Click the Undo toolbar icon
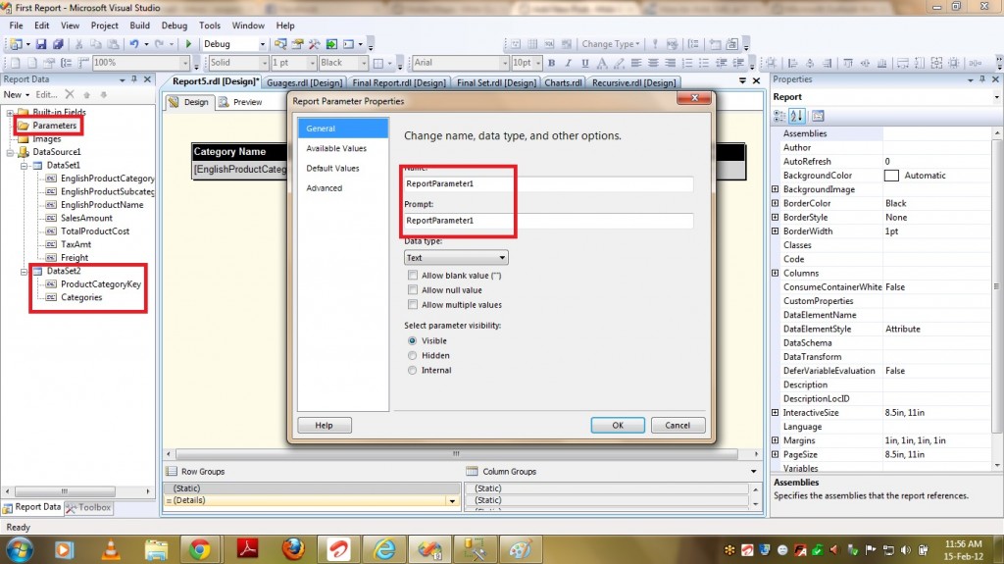Viewport: 1004px width, 564px height. click(133, 44)
